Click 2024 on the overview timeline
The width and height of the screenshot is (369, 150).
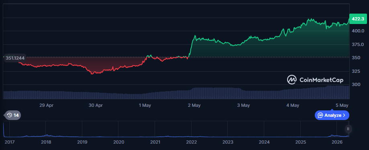click(x=264, y=142)
